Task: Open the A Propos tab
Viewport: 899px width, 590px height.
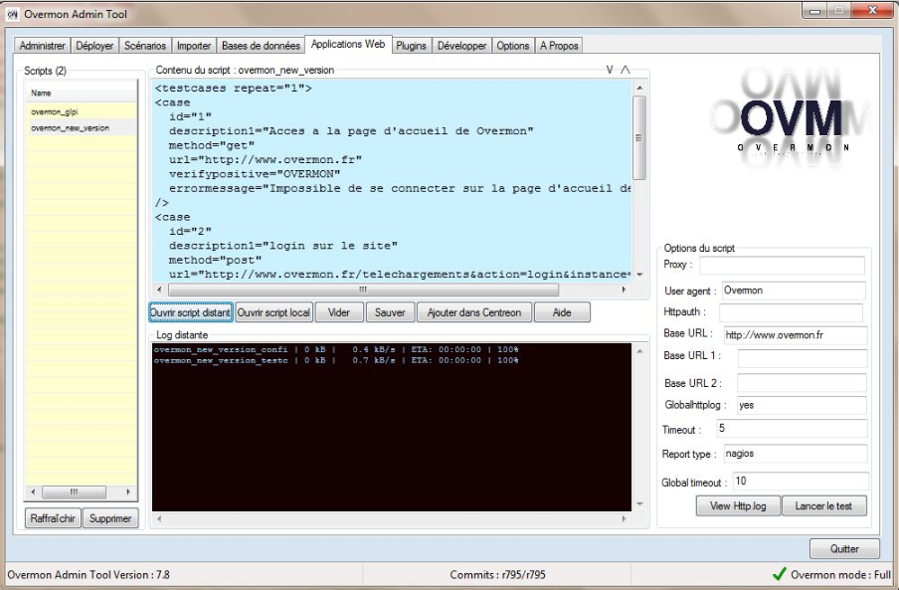Action: 559,46
